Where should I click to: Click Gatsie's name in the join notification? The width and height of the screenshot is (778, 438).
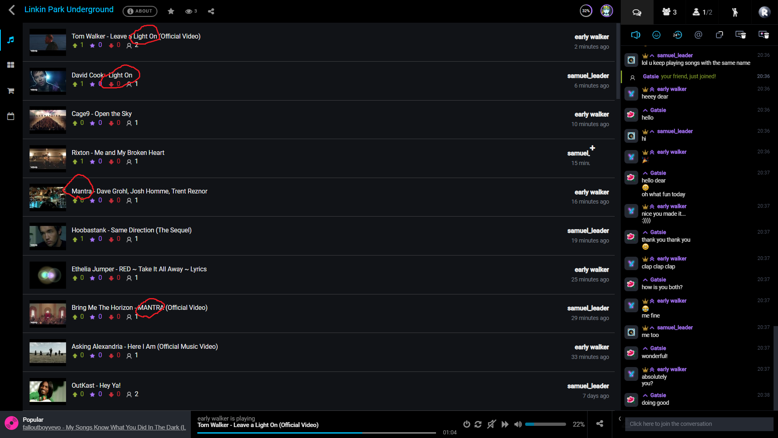tap(651, 77)
